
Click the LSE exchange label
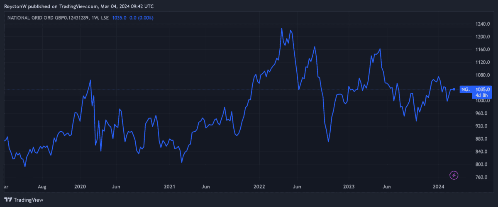click(105, 17)
